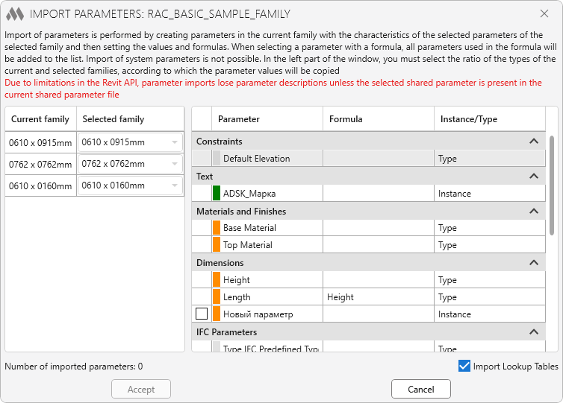Click the IFC Parameters group title
Screen dimensions: 563x403
(x=226, y=332)
